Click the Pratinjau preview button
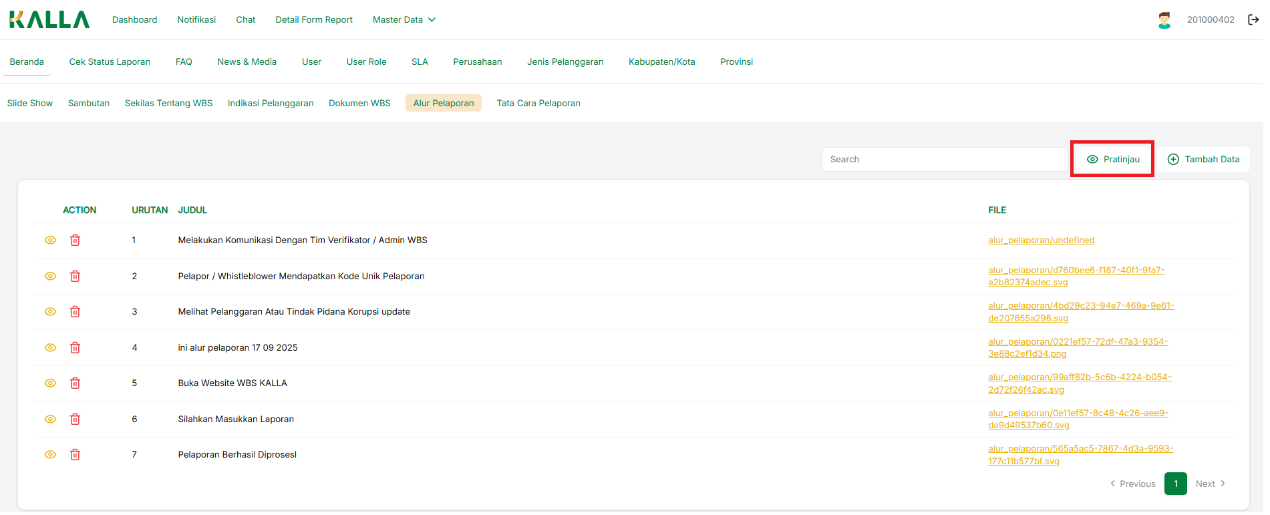The width and height of the screenshot is (1270, 515). point(1112,160)
